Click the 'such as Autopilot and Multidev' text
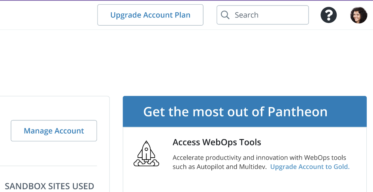This screenshot has width=373, height=192. coord(220,167)
